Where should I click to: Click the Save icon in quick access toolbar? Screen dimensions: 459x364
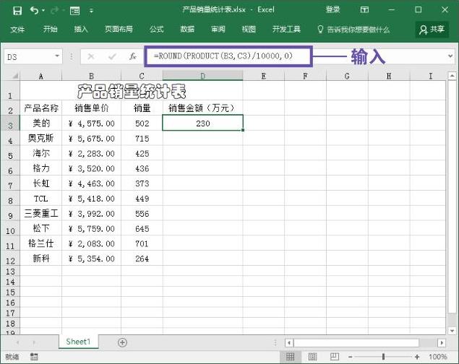click(x=17, y=11)
